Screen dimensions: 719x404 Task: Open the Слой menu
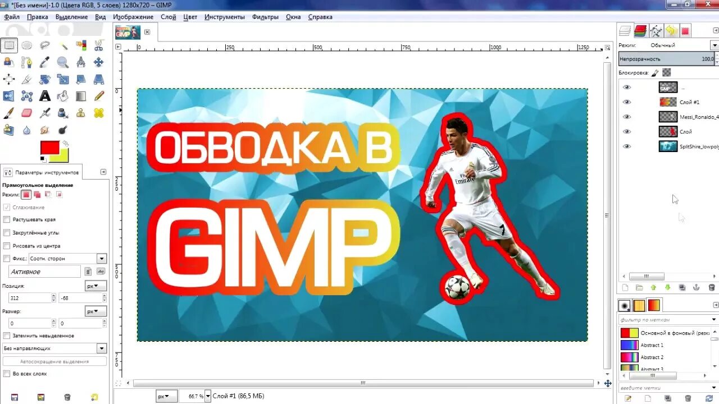pyautogui.click(x=169, y=17)
